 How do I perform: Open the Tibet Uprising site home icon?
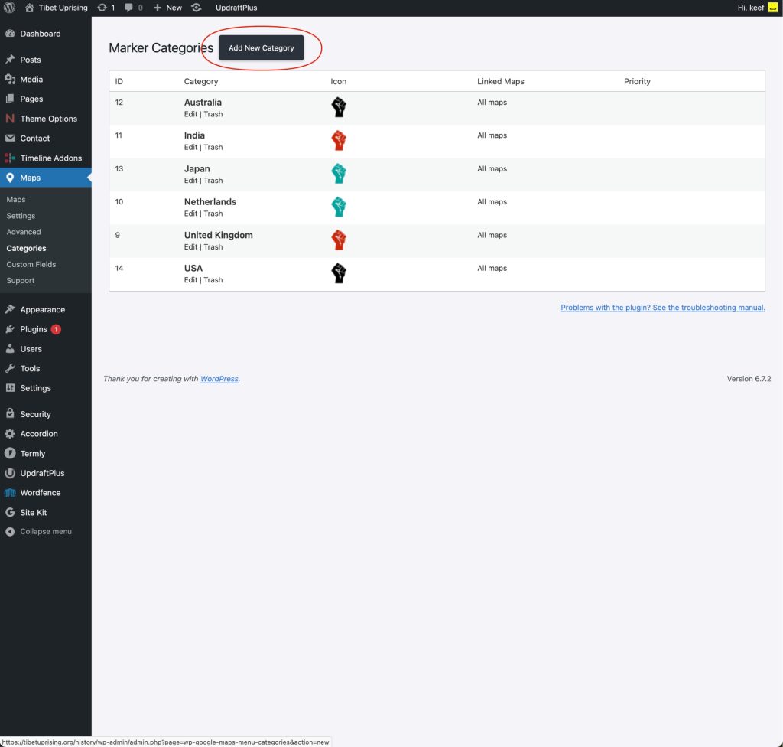(30, 8)
